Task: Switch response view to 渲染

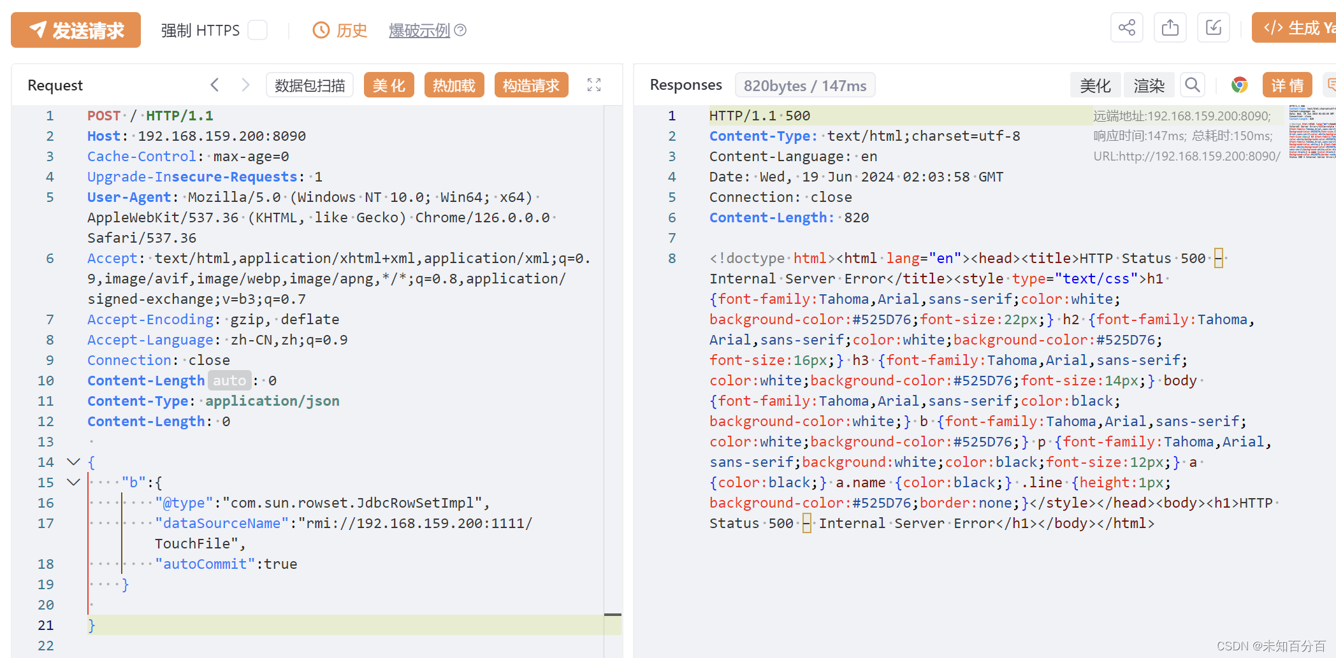Action: point(1149,85)
